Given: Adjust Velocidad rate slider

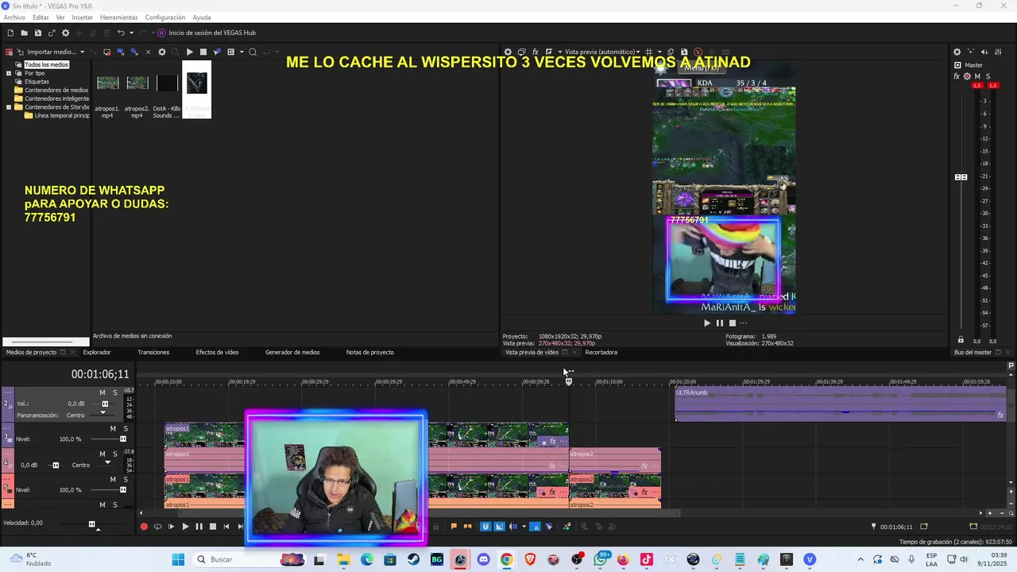Looking at the screenshot, I should (91, 524).
